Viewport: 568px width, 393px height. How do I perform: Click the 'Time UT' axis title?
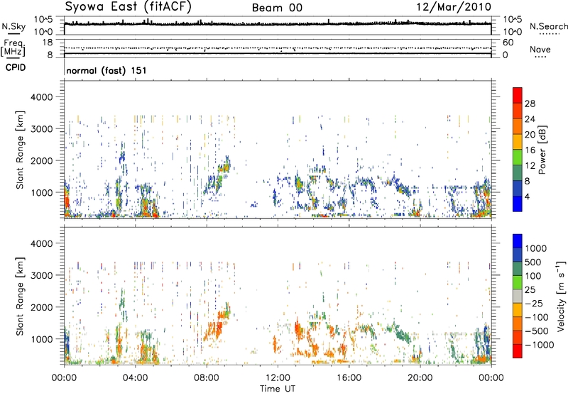[x=278, y=389]
